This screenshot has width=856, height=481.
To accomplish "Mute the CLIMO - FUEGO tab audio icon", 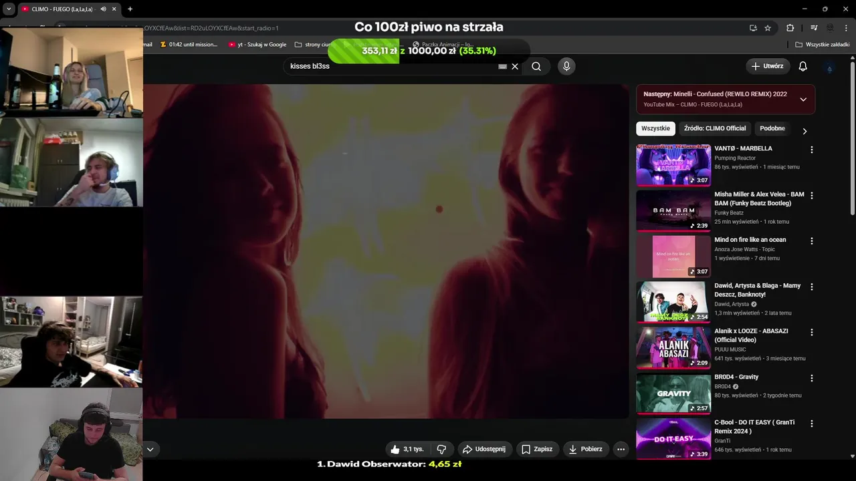I will click(103, 9).
